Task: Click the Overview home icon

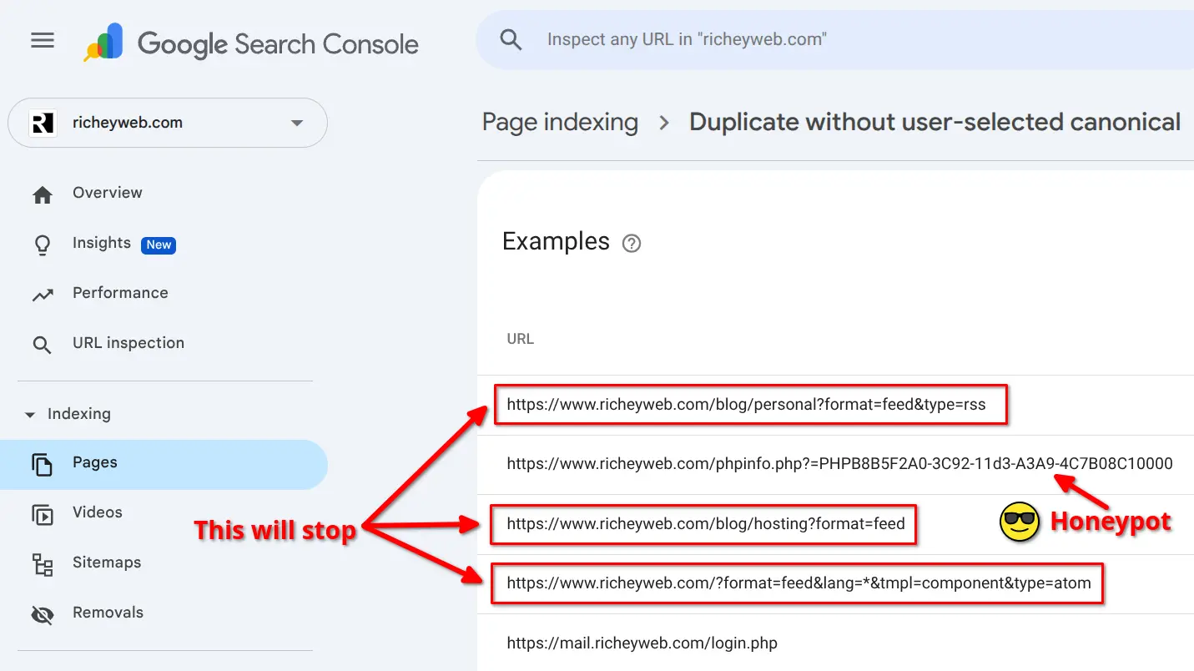Action: pos(42,194)
